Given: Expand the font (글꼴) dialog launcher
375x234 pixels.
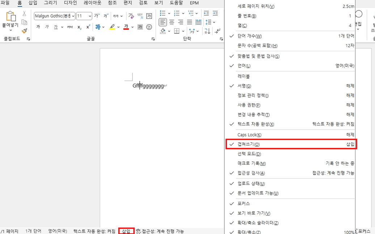Looking at the screenshot, I should point(153,39).
